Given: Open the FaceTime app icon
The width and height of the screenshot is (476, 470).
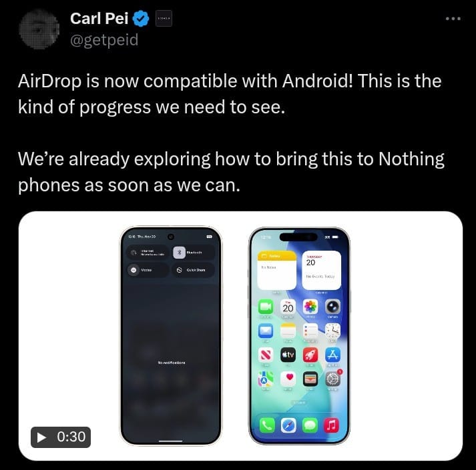Looking at the screenshot, I should click(266, 307).
